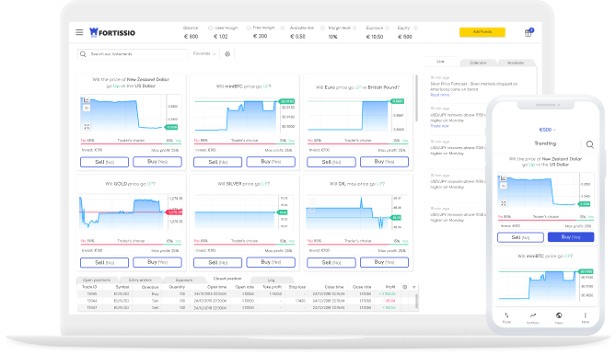The width and height of the screenshot is (616, 355).
Task: Click Sell (No) on New Zealand Dollar card
Action: (x=104, y=162)
